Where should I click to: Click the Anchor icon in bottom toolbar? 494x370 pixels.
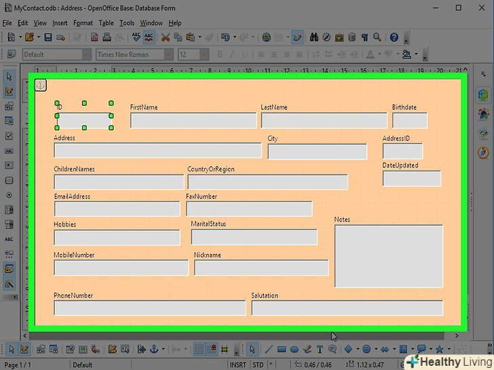pos(154,350)
